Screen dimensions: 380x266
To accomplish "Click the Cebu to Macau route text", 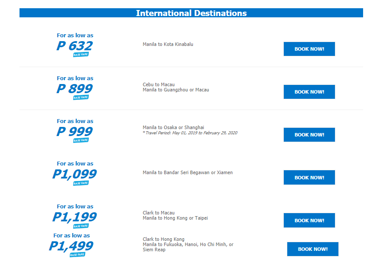I will (159, 84).
